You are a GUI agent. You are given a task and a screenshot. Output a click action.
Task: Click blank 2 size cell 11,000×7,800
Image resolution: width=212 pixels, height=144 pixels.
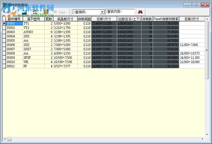point(192,45)
